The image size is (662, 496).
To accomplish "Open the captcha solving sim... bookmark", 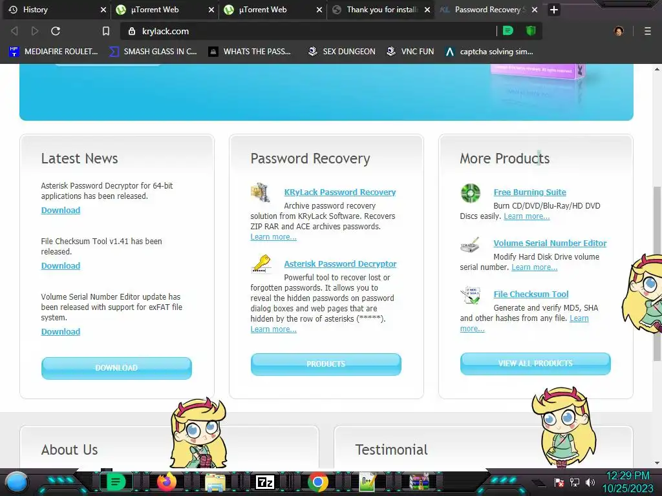I will coord(489,52).
